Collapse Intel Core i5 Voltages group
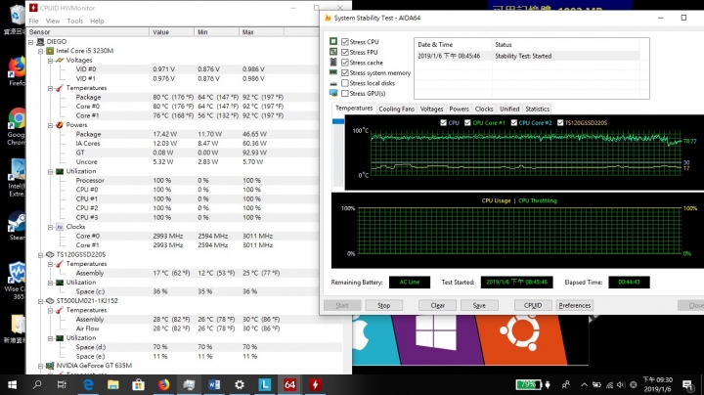 pos(50,61)
